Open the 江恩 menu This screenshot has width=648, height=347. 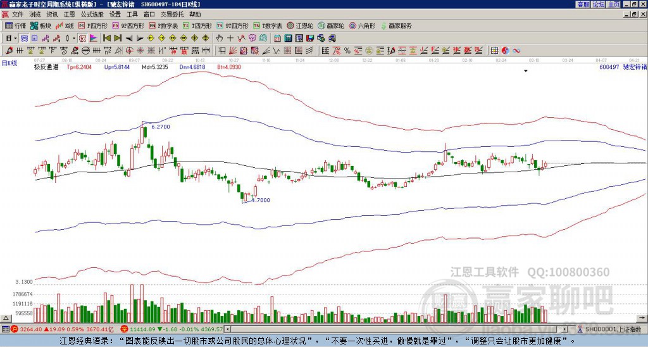69,15
